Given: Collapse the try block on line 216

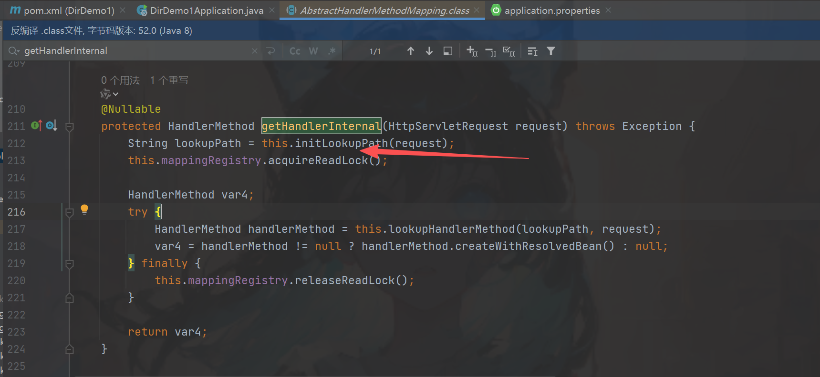Looking at the screenshot, I should [70, 212].
